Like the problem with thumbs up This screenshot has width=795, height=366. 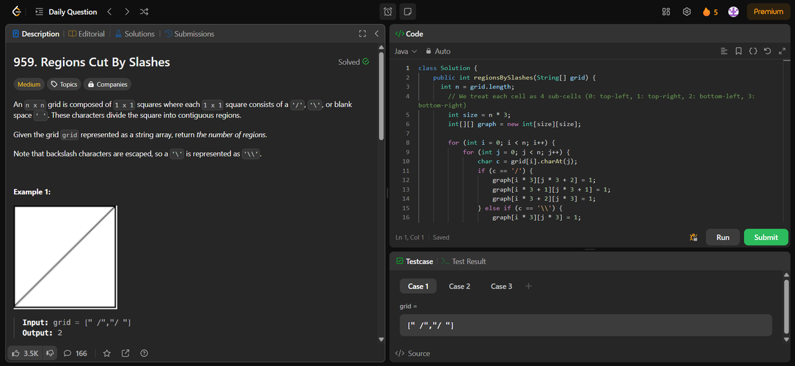pyautogui.click(x=26, y=353)
